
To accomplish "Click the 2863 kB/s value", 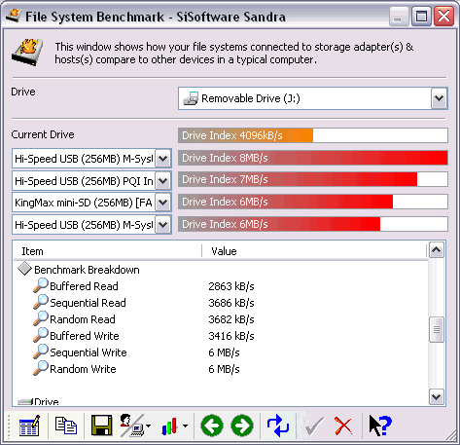I will (231, 286).
